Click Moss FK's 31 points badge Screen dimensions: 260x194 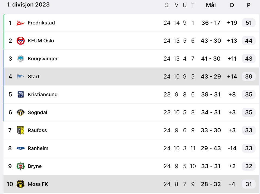click(249, 184)
